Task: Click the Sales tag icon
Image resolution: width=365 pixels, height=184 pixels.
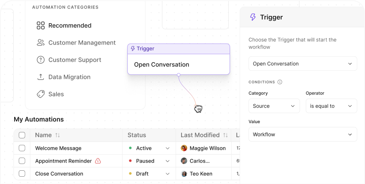Action: (x=41, y=94)
